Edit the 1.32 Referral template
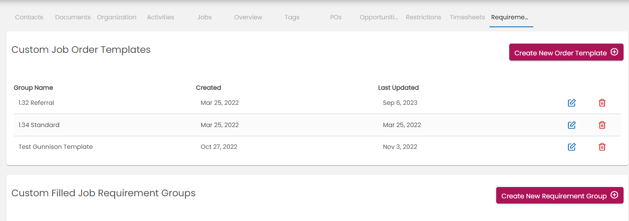629x221 pixels. coord(571,103)
